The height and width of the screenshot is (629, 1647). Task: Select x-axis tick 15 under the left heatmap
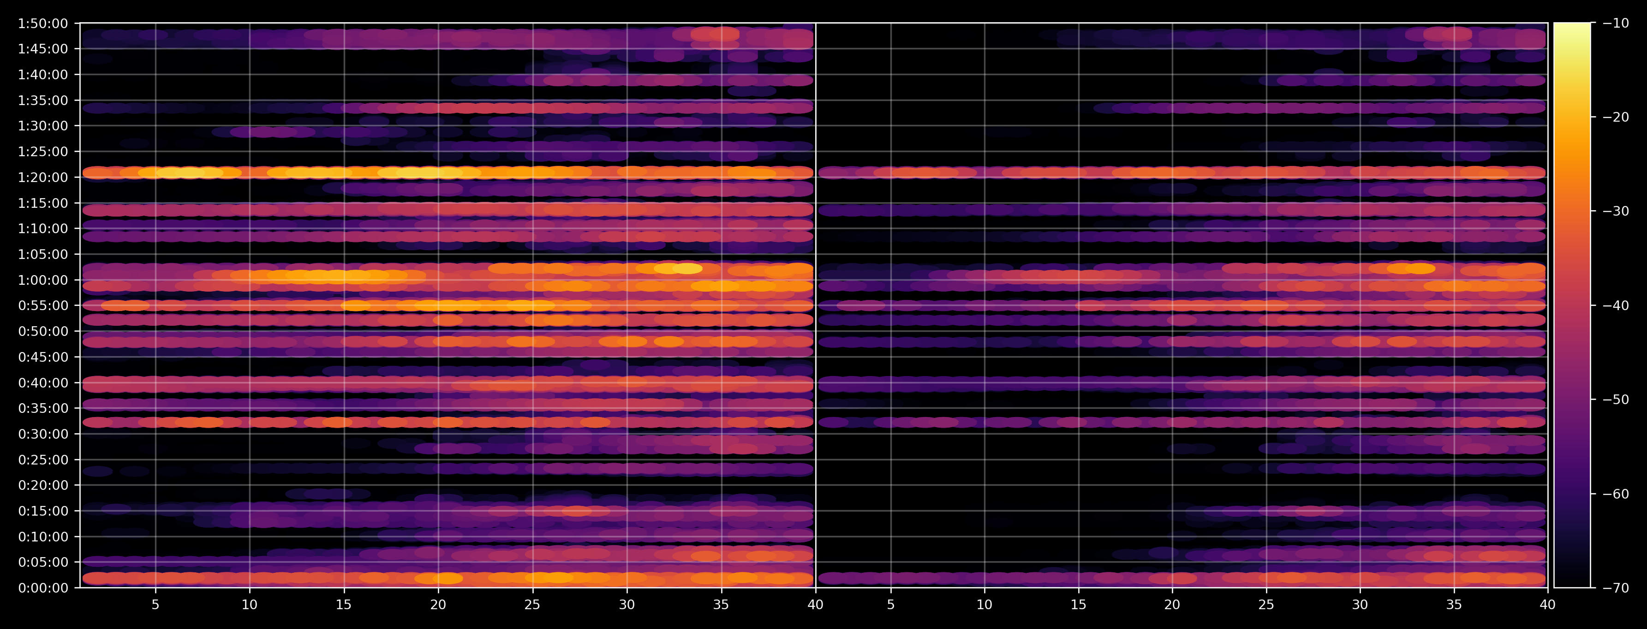coord(344,604)
